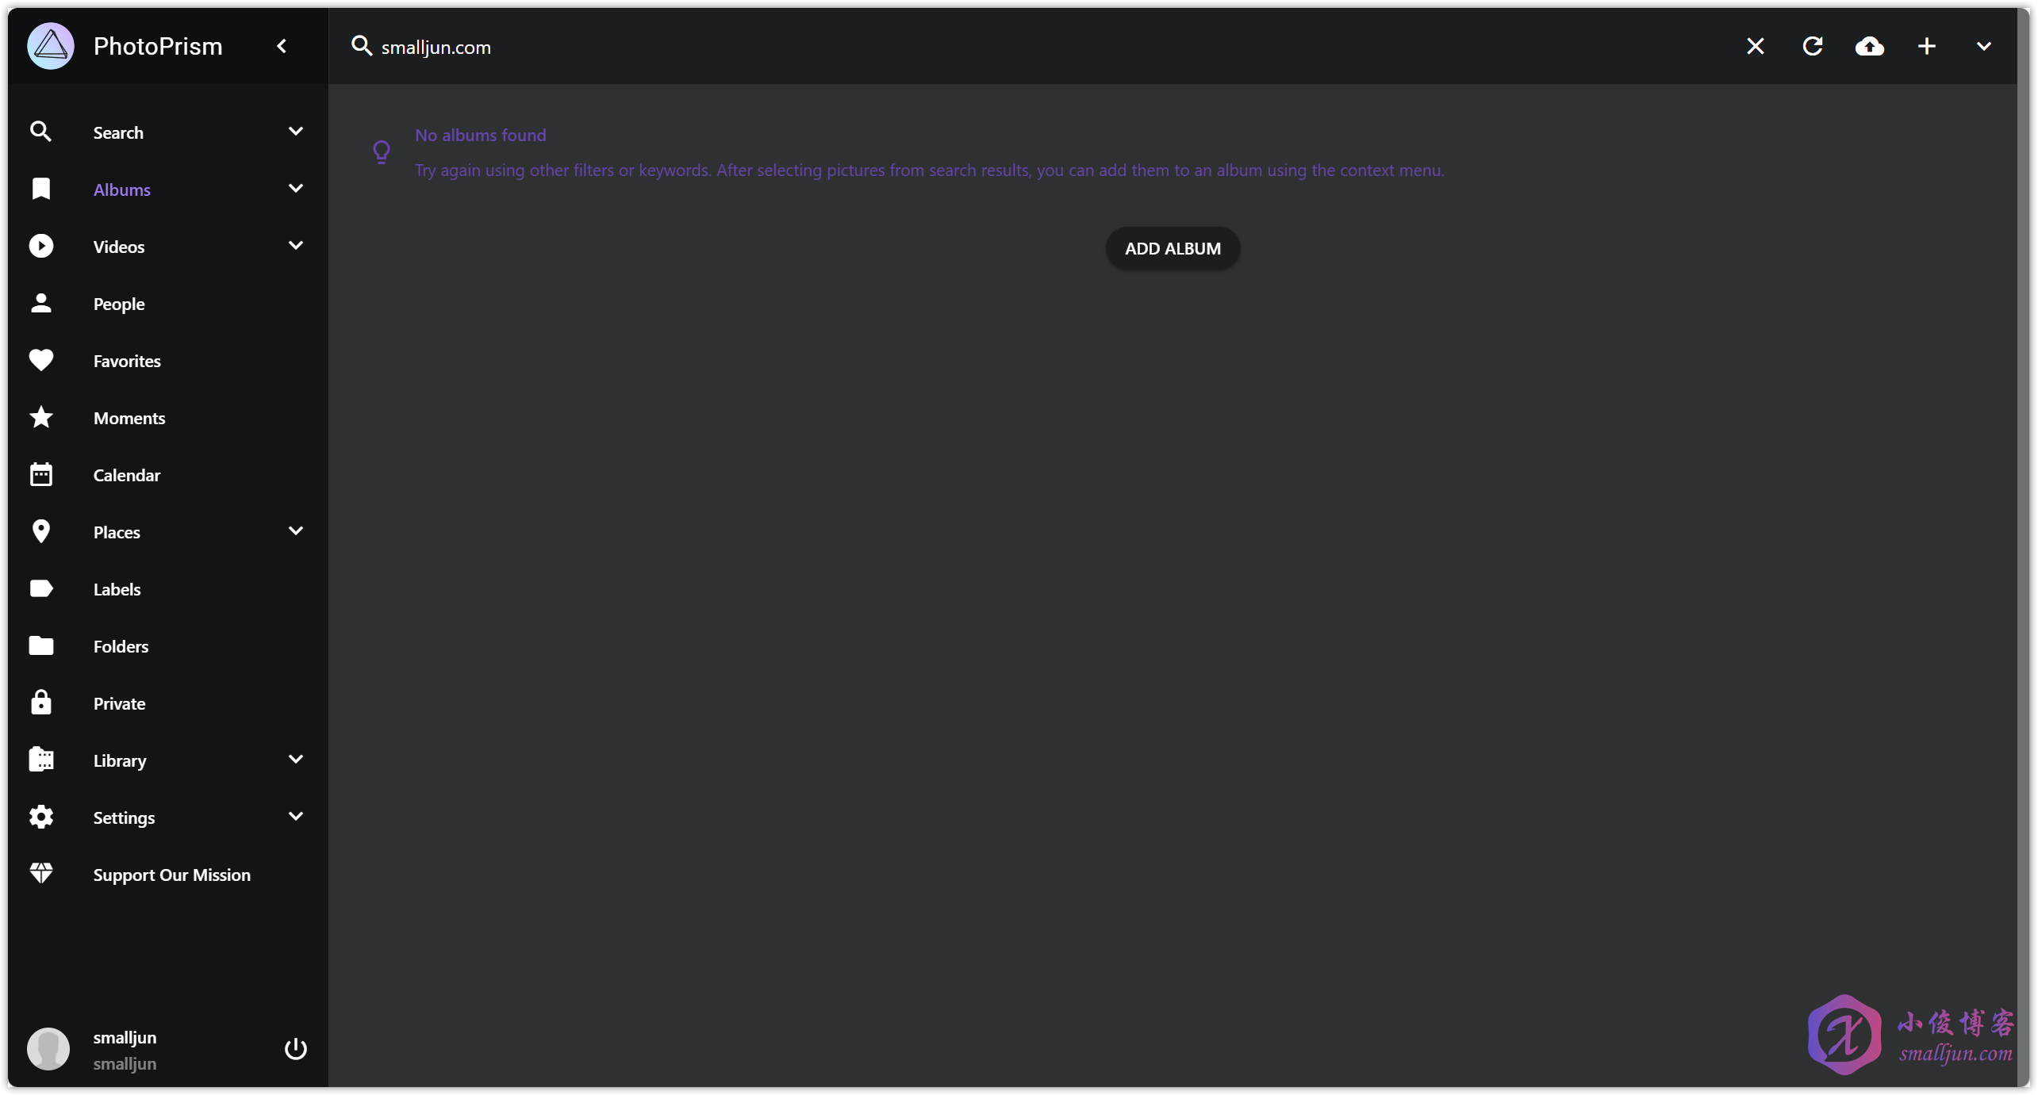Open the Videos section
Viewport: 2038px width, 1095px height.
tap(118, 247)
